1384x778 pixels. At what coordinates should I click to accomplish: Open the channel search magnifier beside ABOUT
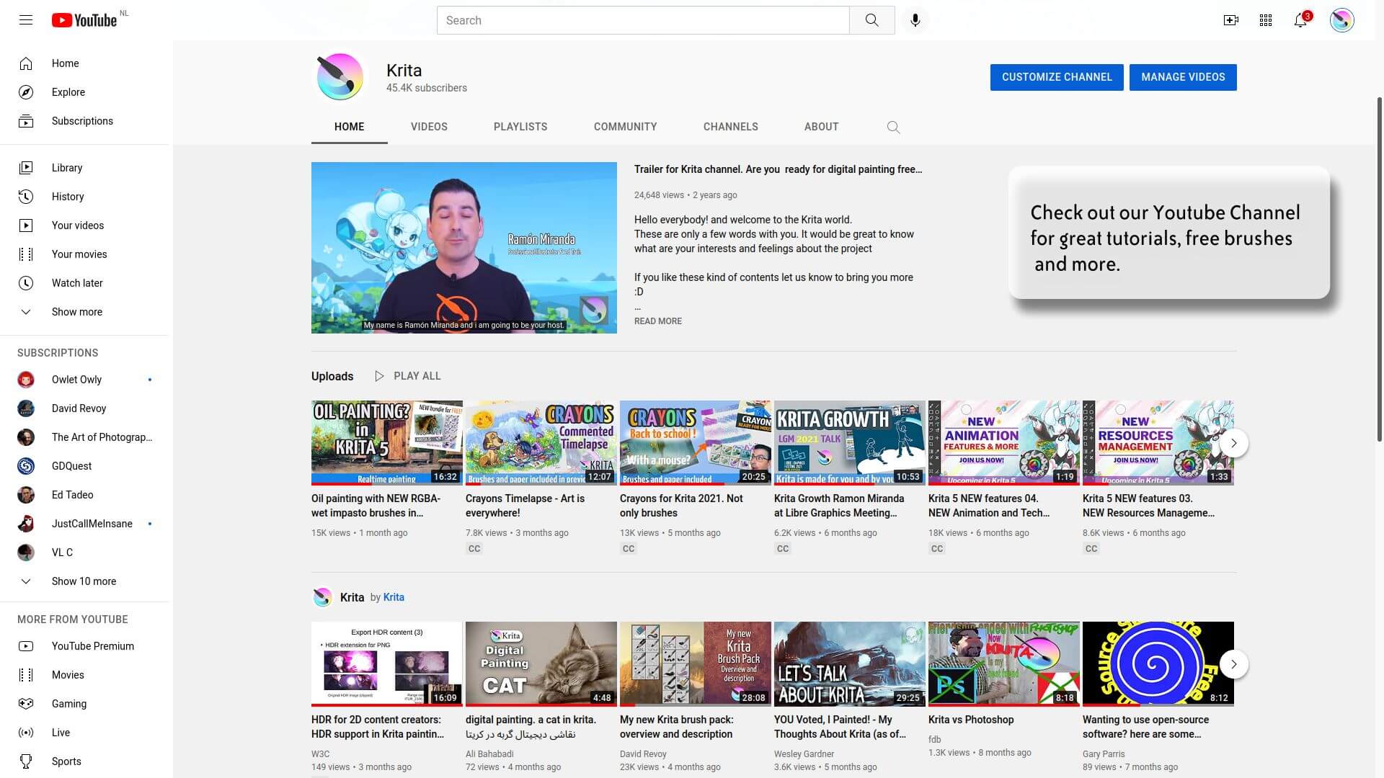(893, 127)
